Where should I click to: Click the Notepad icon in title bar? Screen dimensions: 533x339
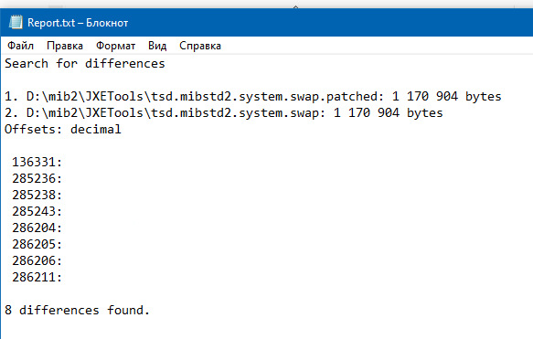(x=16, y=23)
